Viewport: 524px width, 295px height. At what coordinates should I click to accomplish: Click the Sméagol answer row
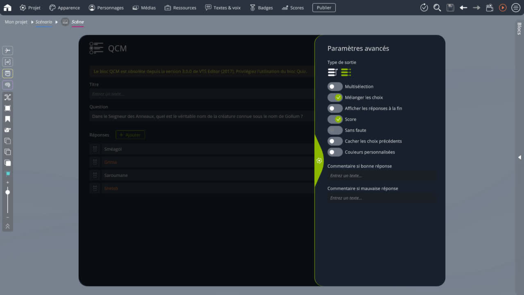(208, 149)
